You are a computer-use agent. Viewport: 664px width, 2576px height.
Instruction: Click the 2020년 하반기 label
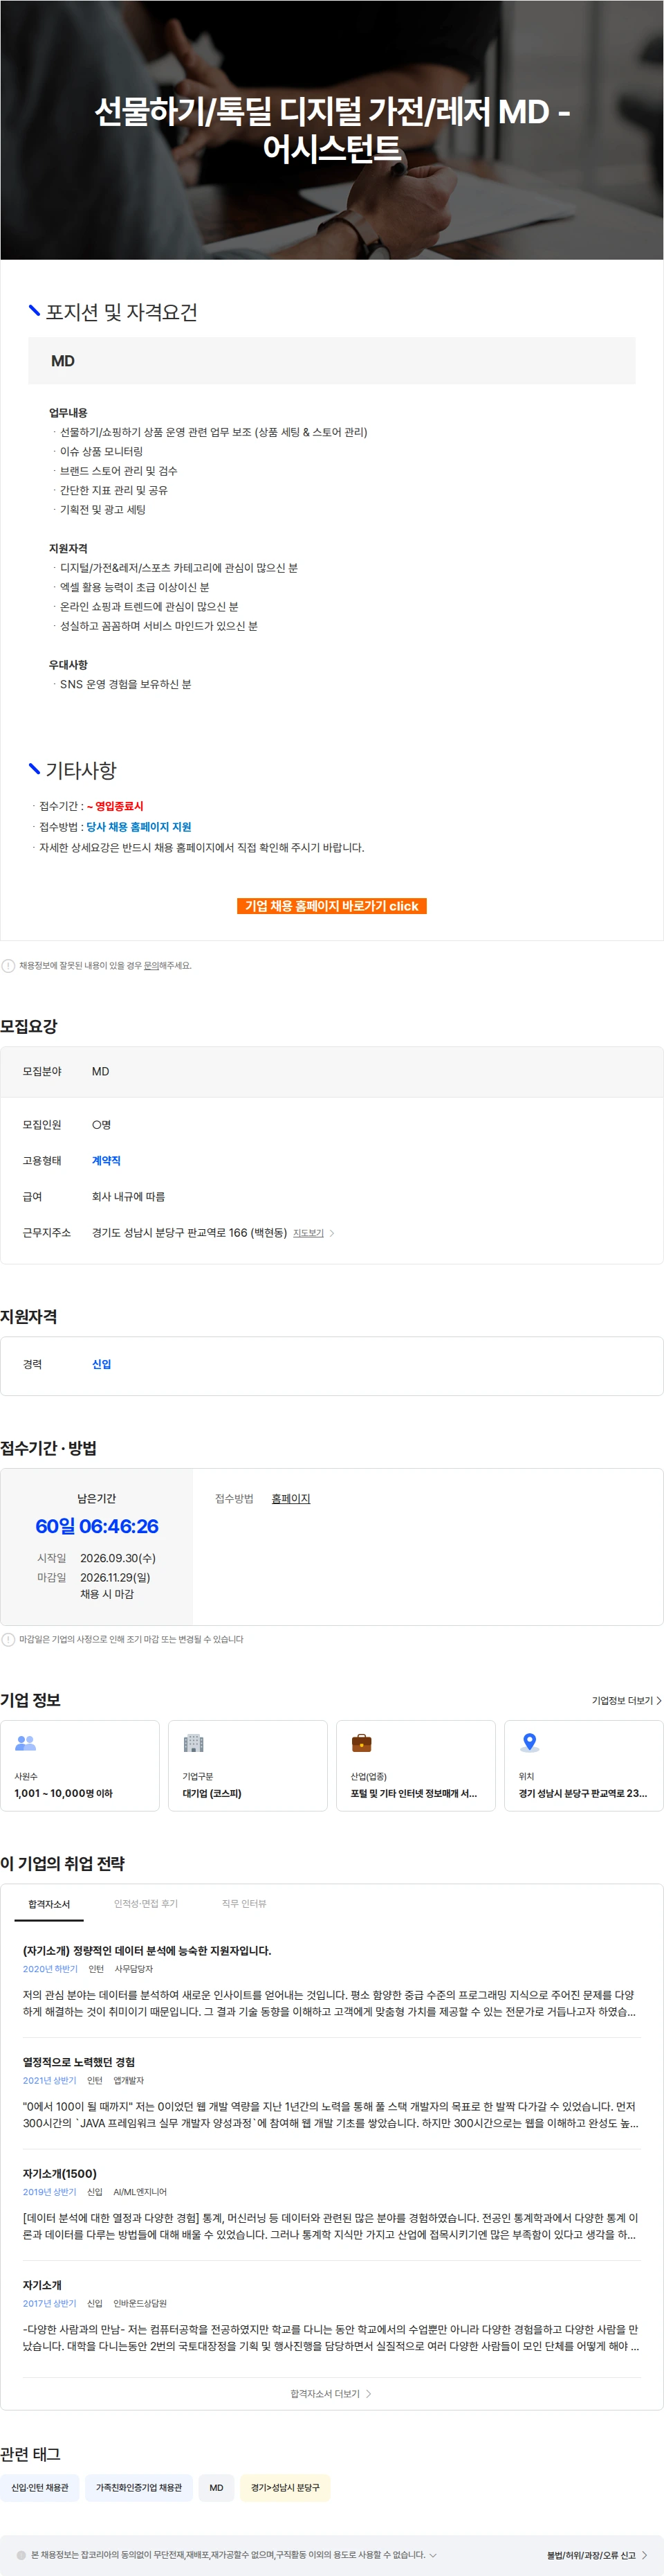50,1969
